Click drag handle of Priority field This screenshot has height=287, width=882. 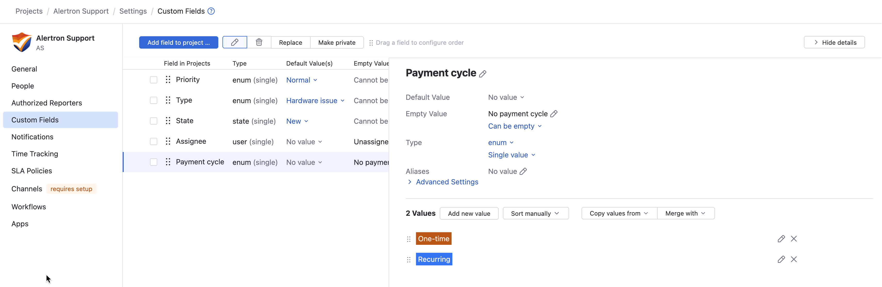point(168,80)
